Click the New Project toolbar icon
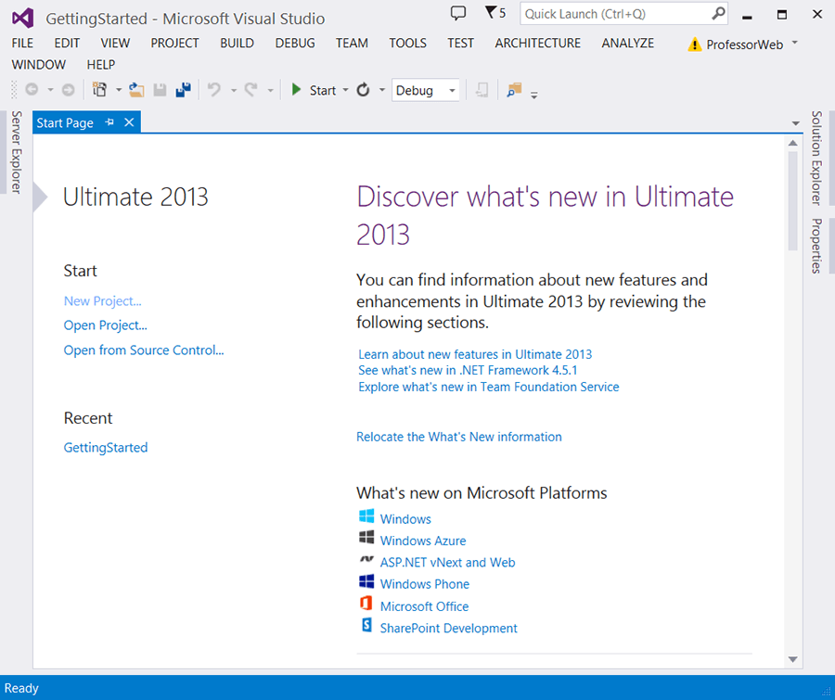The height and width of the screenshot is (700, 835). pyautogui.click(x=99, y=89)
